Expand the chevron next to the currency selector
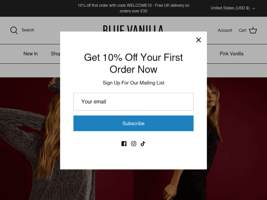The height and width of the screenshot is (200, 267). point(254,9)
